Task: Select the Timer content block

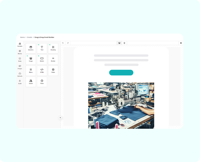Action: 42,82
